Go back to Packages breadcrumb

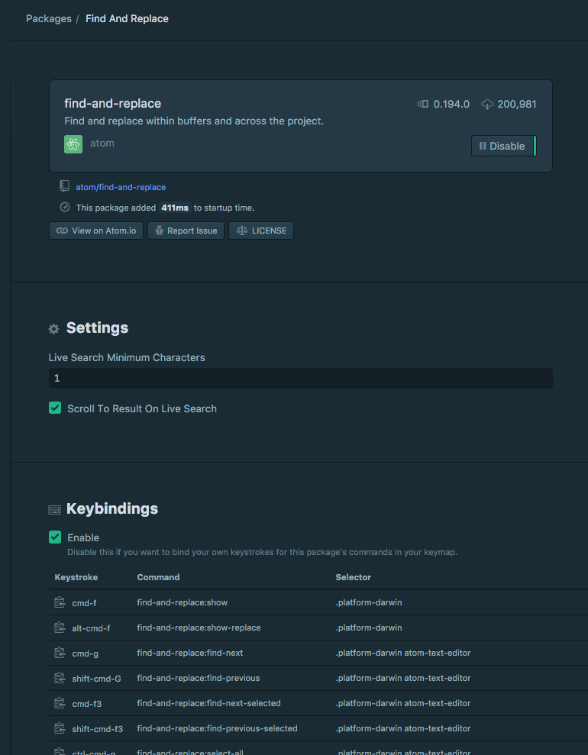48,18
